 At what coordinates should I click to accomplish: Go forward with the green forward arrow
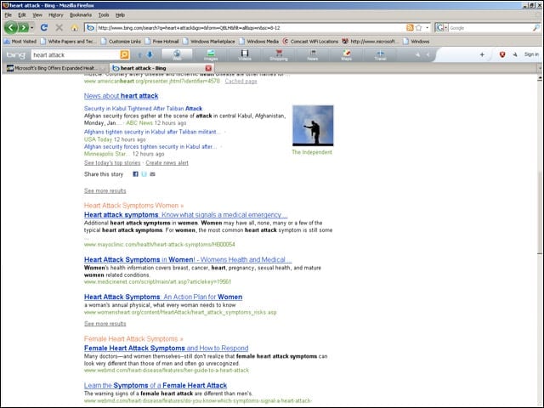tap(23, 27)
